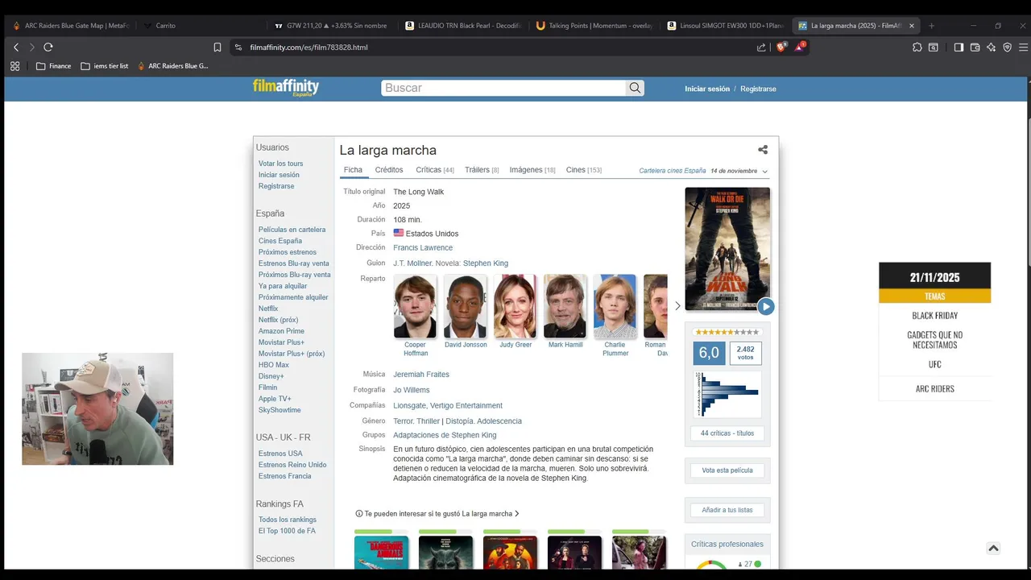This screenshot has height=580, width=1031.
Task: Reload the FilmAffinity page
Action: [48, 48]
